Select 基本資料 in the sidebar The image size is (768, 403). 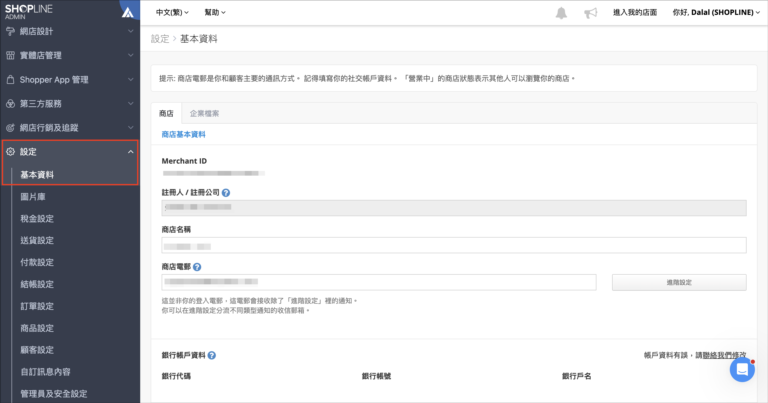click(x=37, y=175)
